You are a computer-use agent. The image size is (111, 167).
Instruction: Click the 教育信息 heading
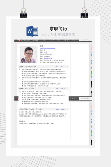(x=22, y=121)
